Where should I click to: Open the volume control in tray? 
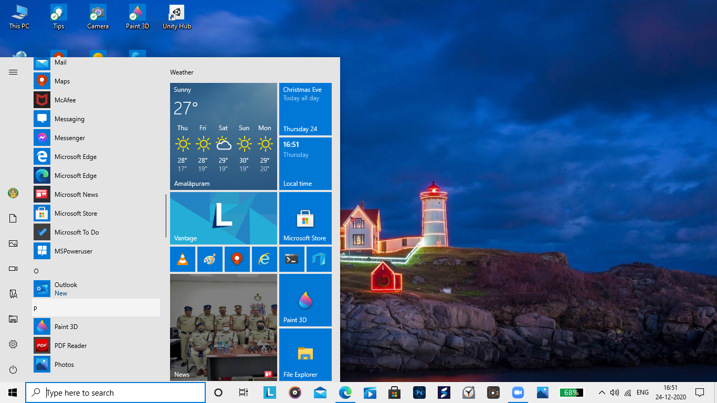click(615, 393)
